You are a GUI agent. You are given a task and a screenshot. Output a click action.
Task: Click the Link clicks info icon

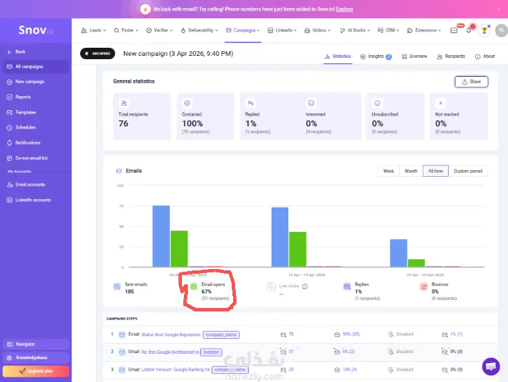coord(305,286)
